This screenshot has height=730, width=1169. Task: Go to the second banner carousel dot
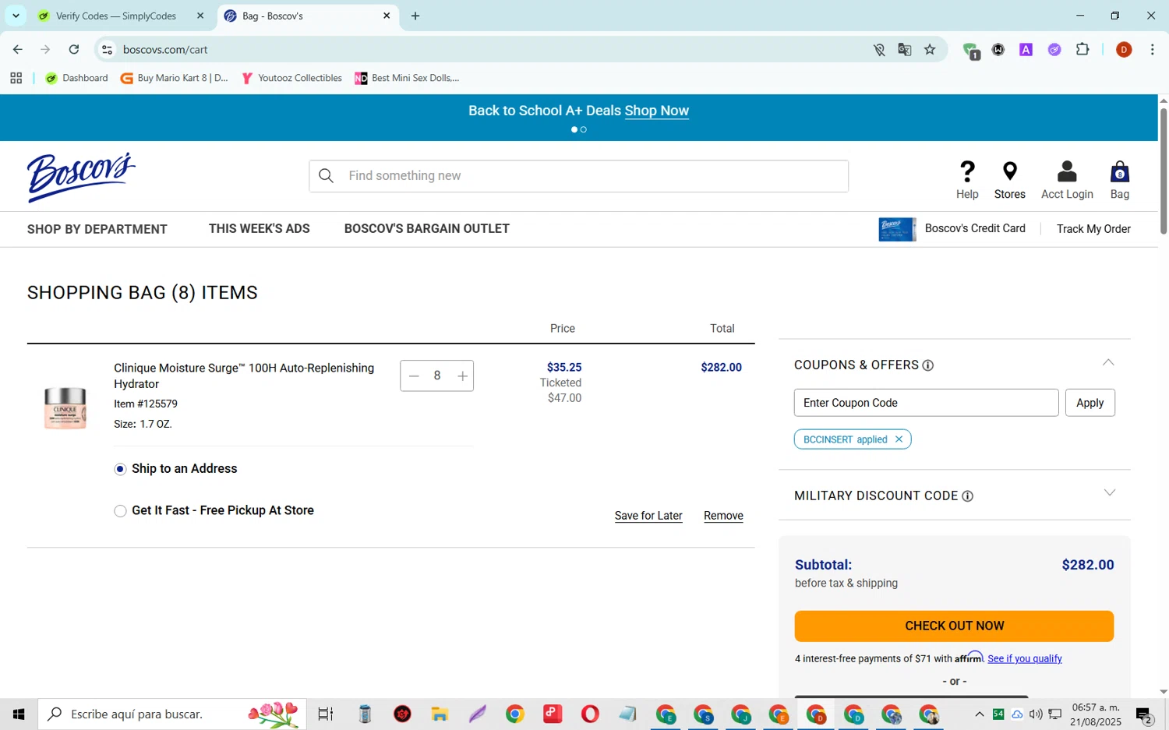click(584, 130)
